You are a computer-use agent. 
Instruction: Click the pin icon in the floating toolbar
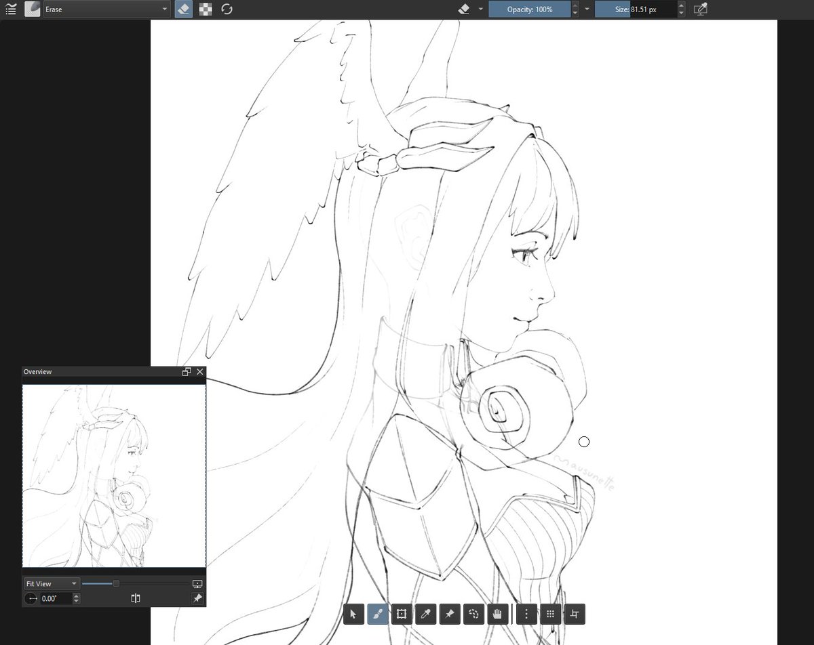[x=450, y=615]
